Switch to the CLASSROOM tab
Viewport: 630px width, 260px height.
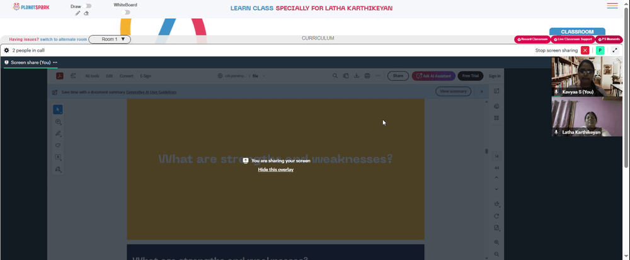pos(577,31)
